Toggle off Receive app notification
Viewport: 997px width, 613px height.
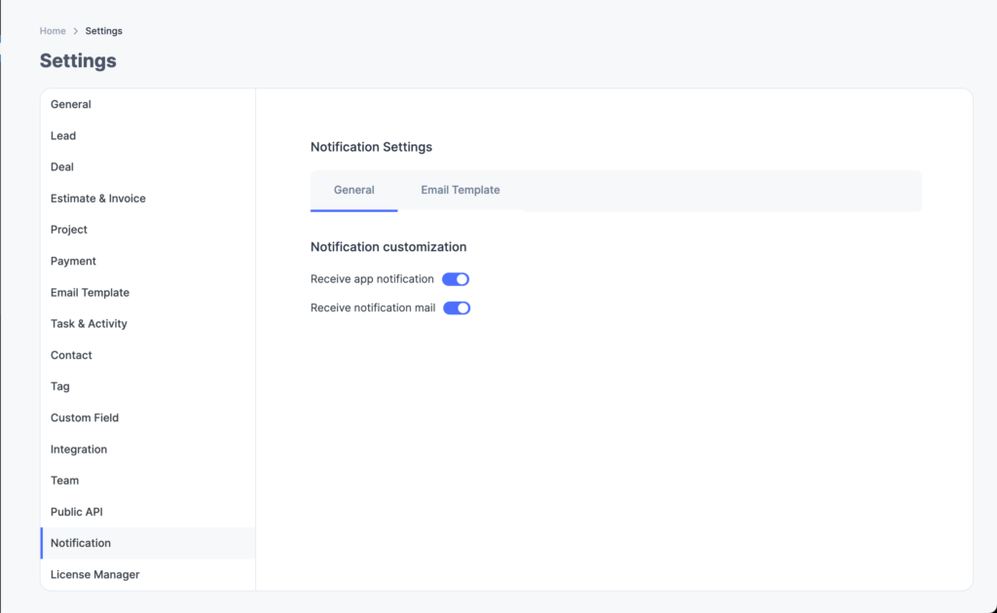pyautogui.click(x=456, y=279)
